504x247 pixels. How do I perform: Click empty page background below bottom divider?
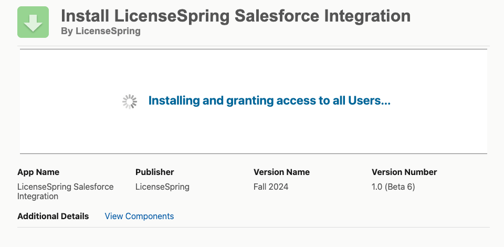pyautogui.click(x=254, y=238)
